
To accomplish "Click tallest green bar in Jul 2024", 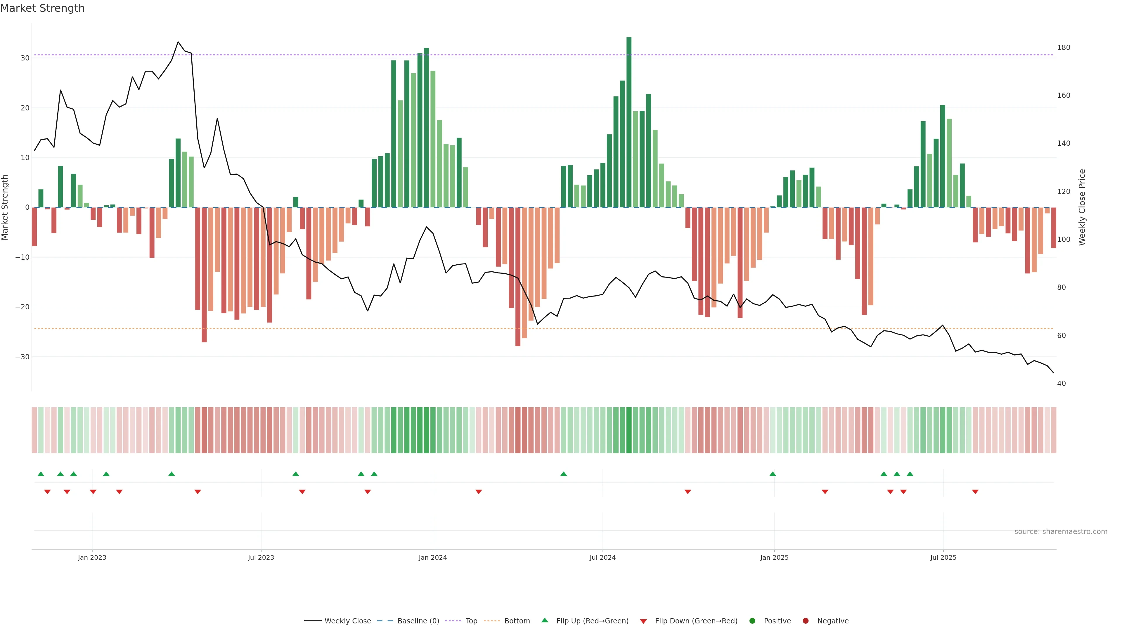I will click(x=629, y=122).
